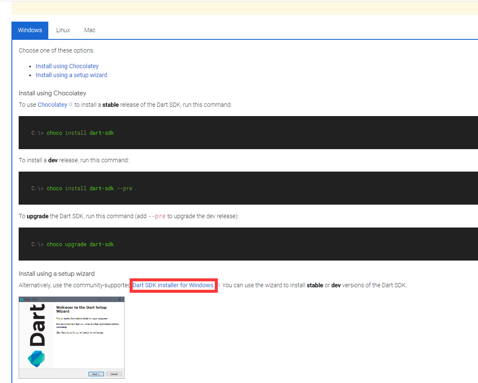
Task: Click the 'choco install dart-sdk' command text
Action: pos(80,133)
